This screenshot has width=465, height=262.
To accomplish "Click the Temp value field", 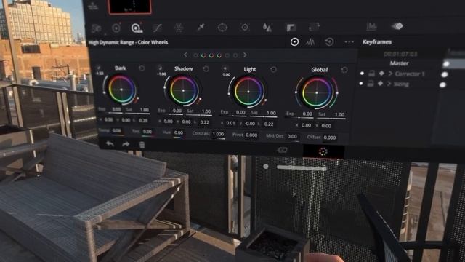I will pos(116,130).
